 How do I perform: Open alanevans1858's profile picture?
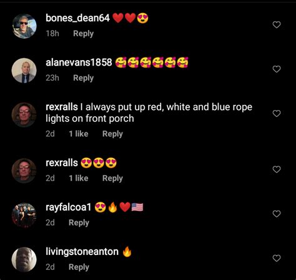pos(24,71)
